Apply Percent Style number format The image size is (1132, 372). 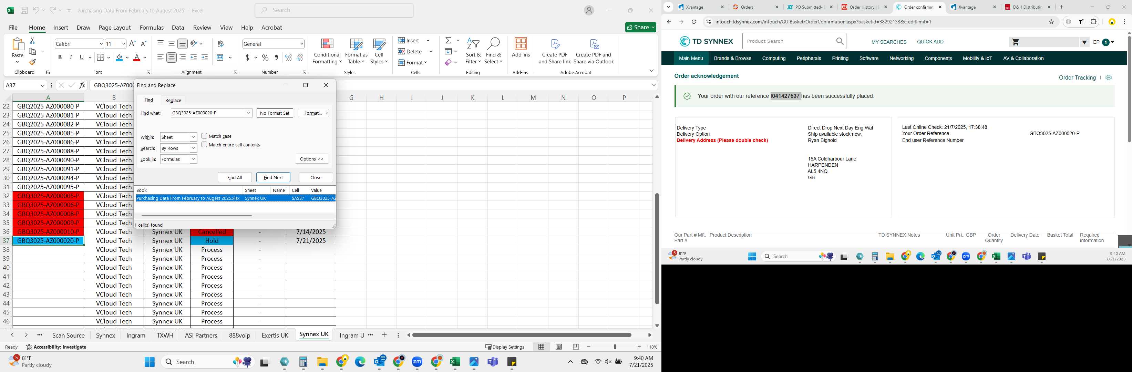coord(265,58)
